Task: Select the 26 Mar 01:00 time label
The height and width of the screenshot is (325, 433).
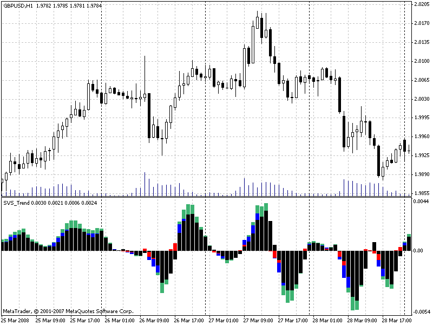Action: [x=120, y=320]
